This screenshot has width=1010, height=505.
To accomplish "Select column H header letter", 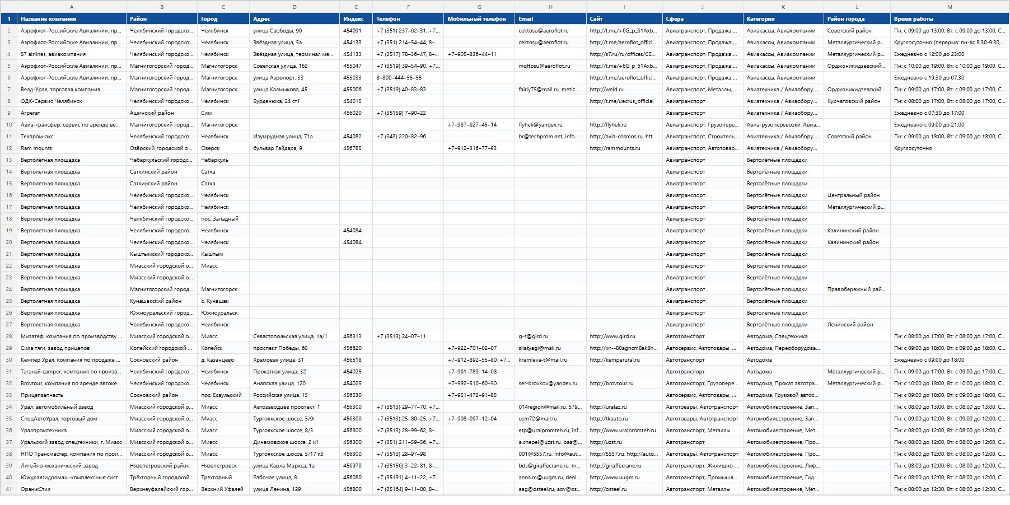I will 550,7.
